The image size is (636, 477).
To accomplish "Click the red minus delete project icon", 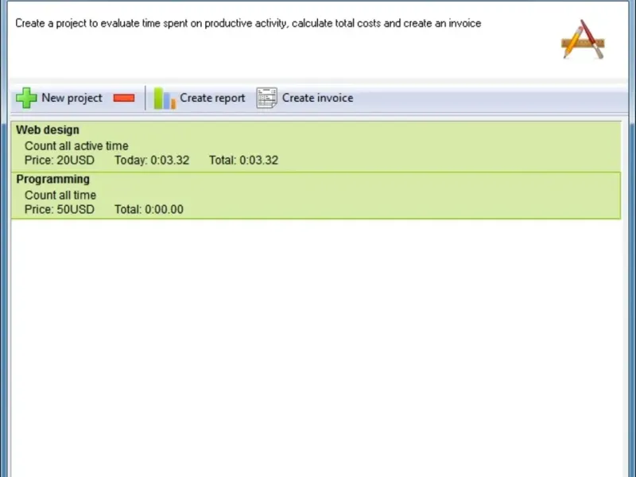I will point(124,98).
